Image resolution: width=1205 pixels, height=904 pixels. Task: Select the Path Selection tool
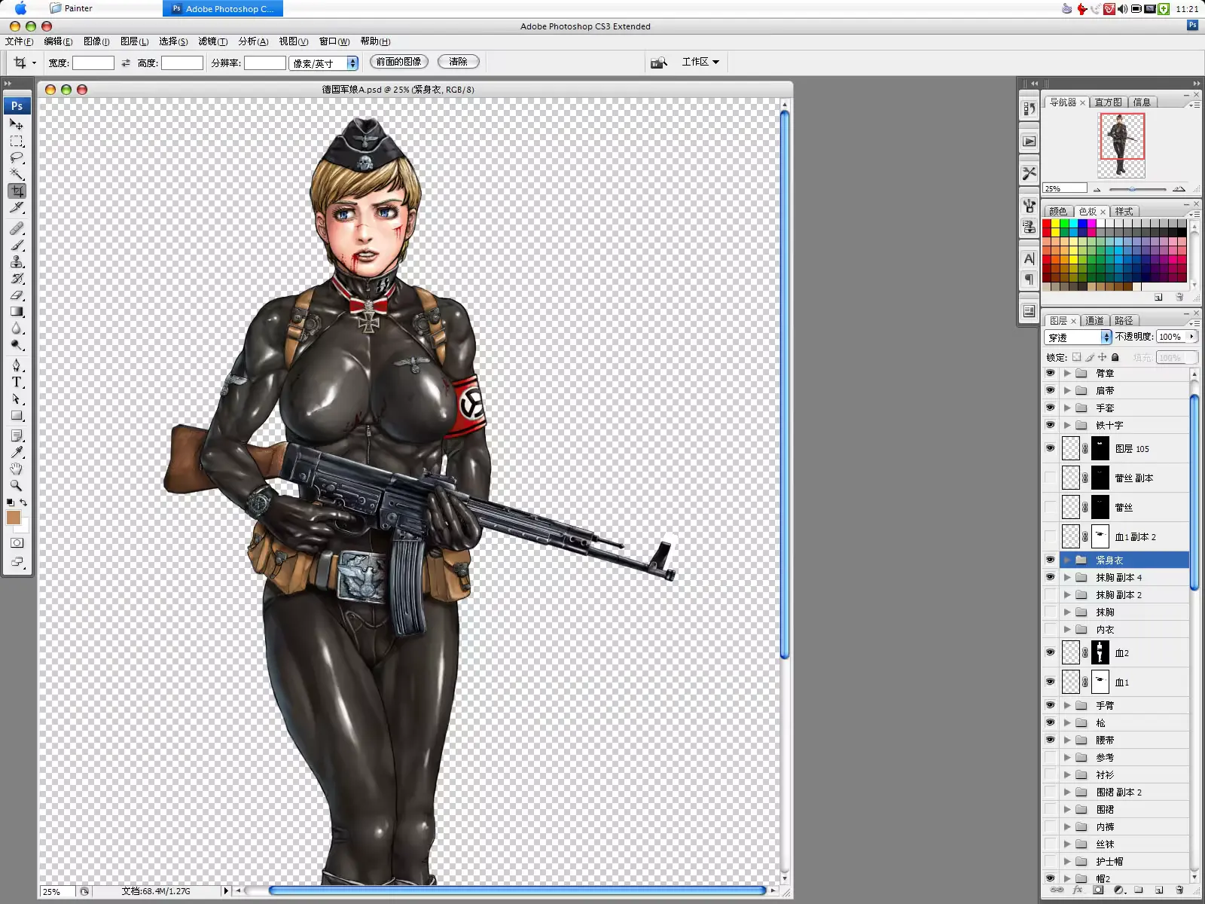(17, 399)
